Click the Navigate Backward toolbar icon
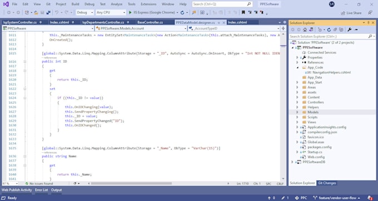The image size is (378, 201). [x=9, y=13]
